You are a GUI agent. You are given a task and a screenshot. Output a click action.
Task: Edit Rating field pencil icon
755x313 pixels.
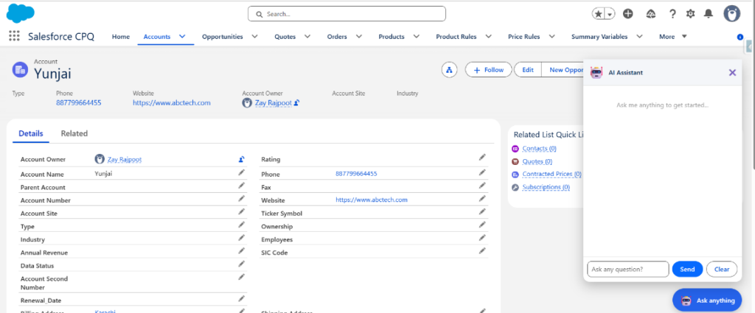[482, 157]
